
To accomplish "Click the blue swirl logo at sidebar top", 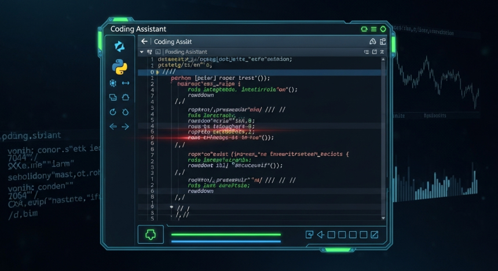I will pyautogui.click(x=120, y=46).
